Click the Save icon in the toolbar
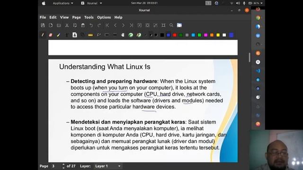 [x=43, y=25]
